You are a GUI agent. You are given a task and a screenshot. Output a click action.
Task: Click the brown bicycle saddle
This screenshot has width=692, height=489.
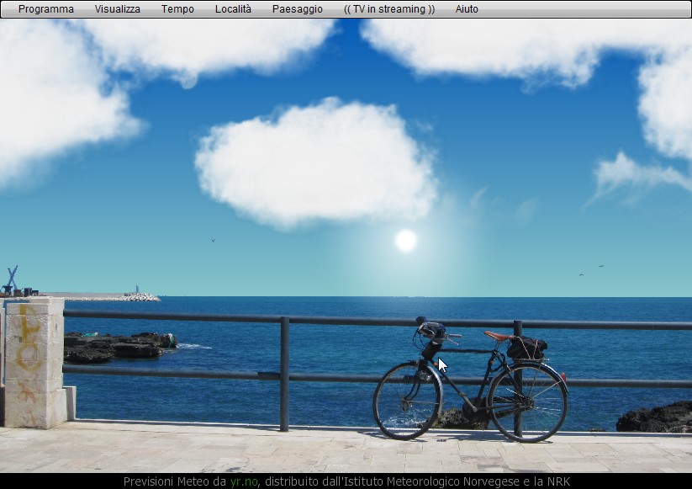tap(498, 335)
